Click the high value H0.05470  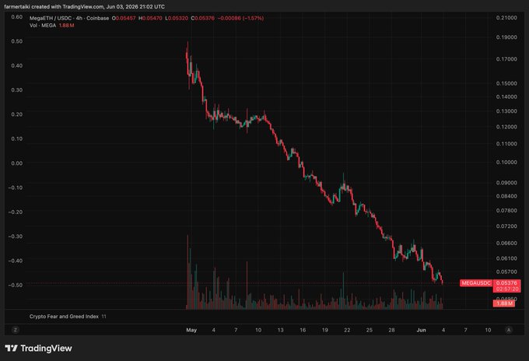[x=150, y=18]
